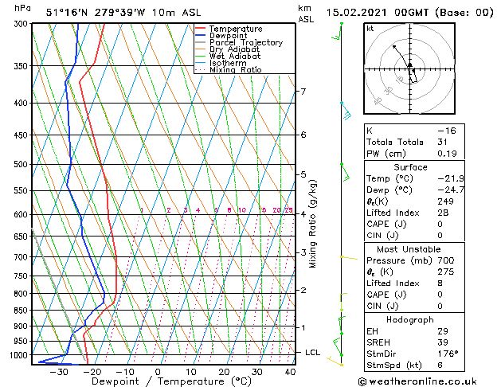Click the 'LCL' marker label
Image resolution: width=501 pixels, height=387 pixels.
[x=312, y=352]
